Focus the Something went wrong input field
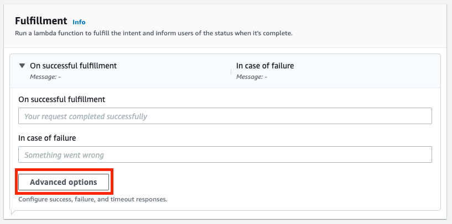Viewport: 452px width, 224px height. pyautogui.click(x=225, y=154)
